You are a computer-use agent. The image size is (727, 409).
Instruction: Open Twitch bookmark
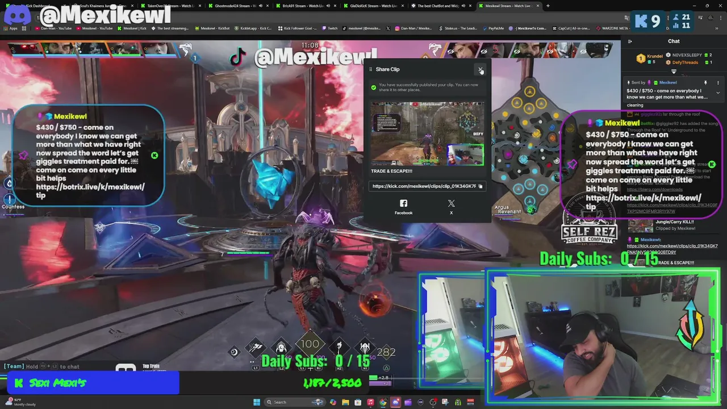coord(329,28)
